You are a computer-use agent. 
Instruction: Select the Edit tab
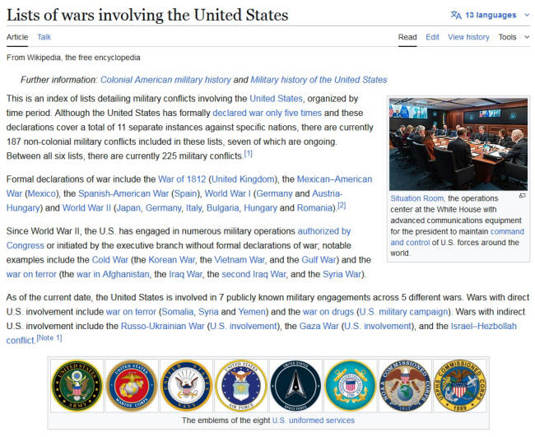[x=432, y=37]
